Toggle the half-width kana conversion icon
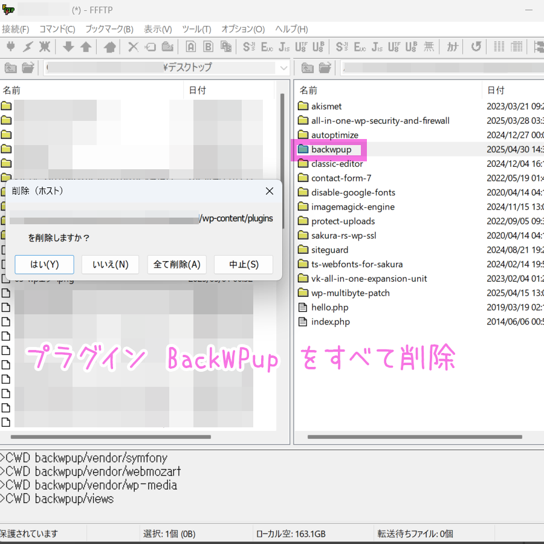The width and height of the screenshot is (544, 544). click(452, 47)
